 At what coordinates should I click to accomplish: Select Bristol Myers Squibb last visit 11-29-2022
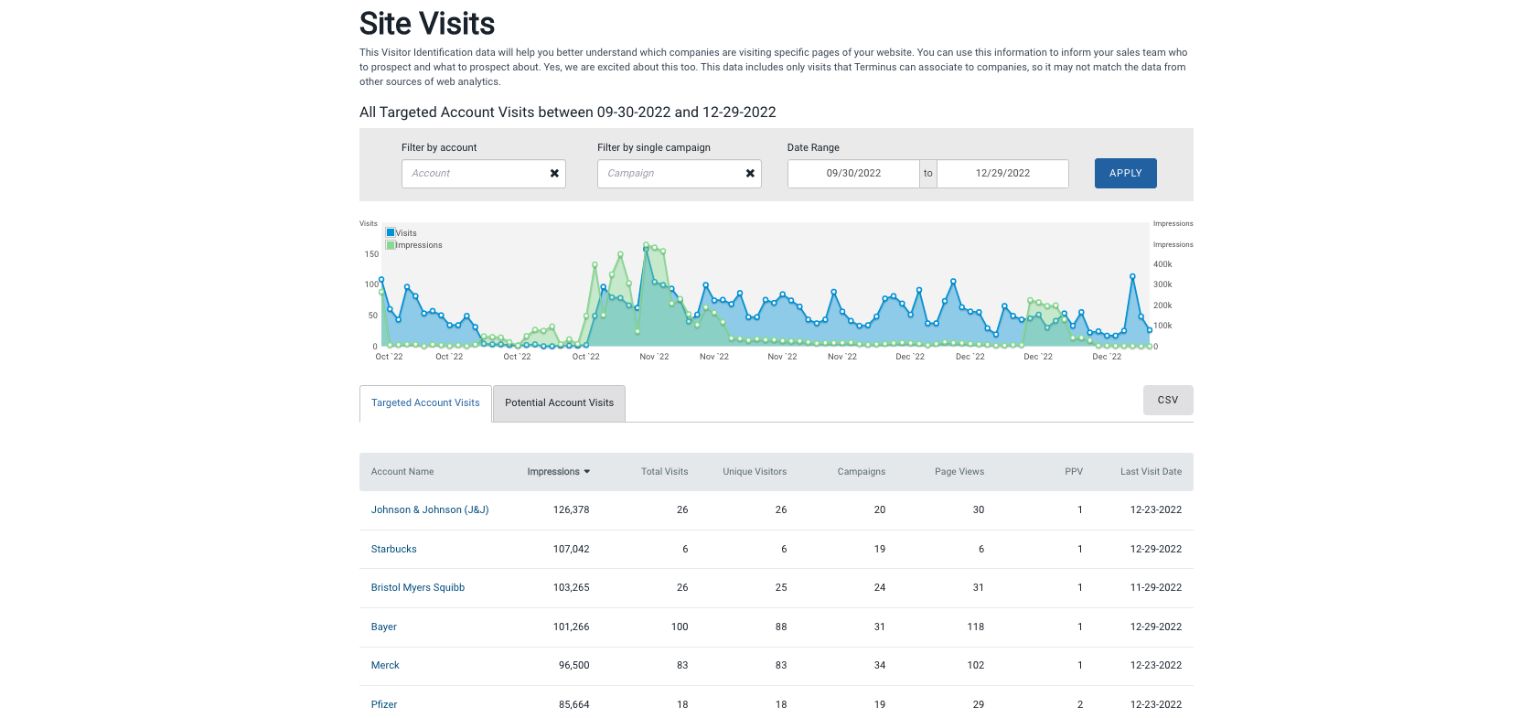tap(1156, 588)
